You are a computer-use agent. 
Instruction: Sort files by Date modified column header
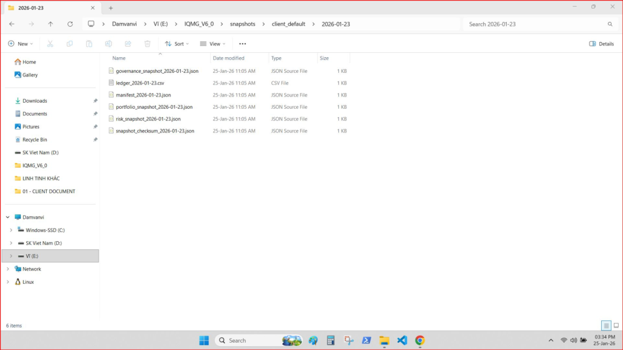coord(229,58)
